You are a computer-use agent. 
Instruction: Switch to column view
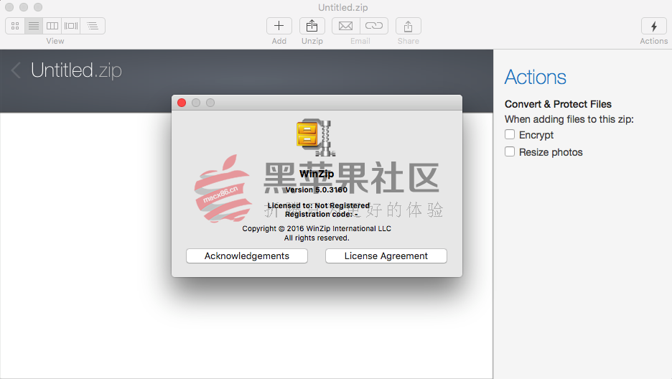click(x=52, y=26)
